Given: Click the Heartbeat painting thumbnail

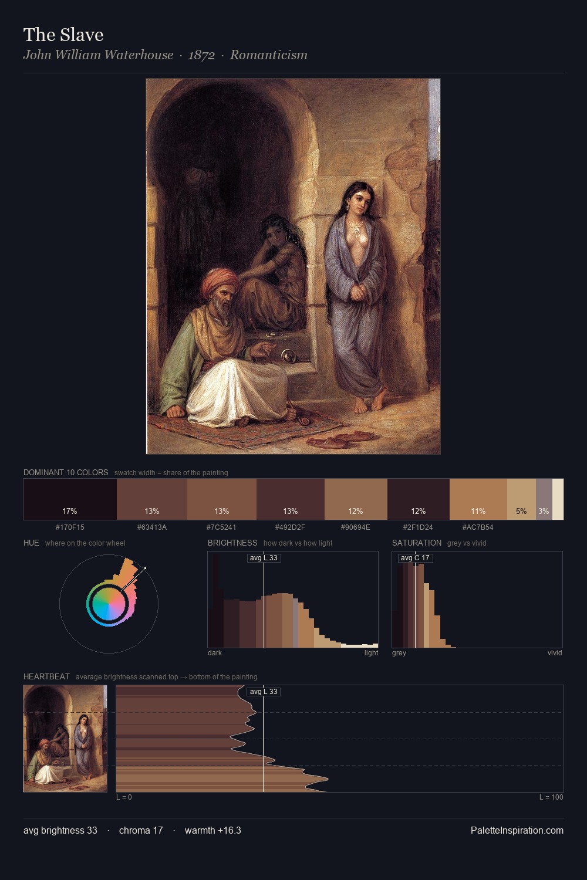Looking at the screenshot, I should (x=65, y=739).
